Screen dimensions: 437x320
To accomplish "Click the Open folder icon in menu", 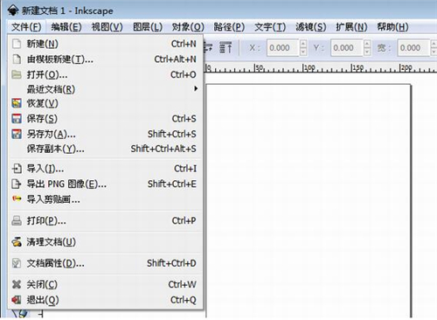I will pyautogui.click(x=17, y=74).
